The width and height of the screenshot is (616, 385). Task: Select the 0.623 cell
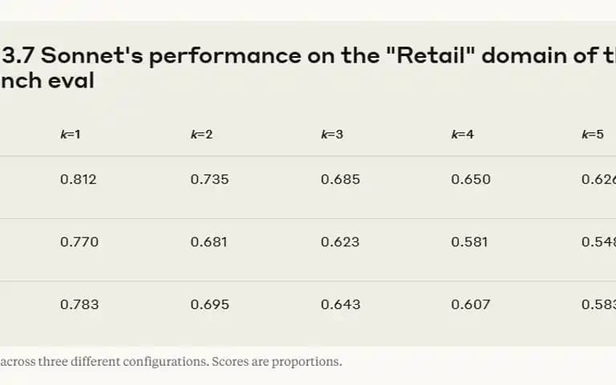(x=340, y=242)
